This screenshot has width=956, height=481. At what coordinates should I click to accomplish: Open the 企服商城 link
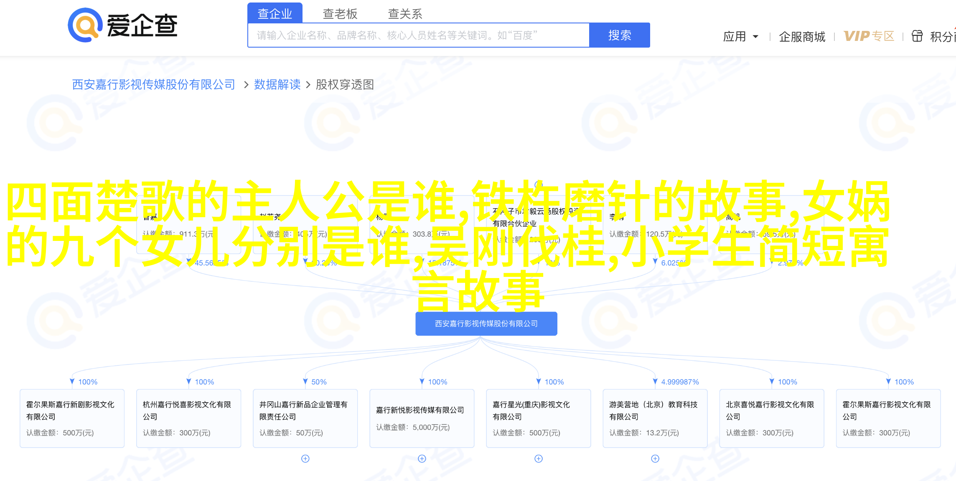coord(802,37)
